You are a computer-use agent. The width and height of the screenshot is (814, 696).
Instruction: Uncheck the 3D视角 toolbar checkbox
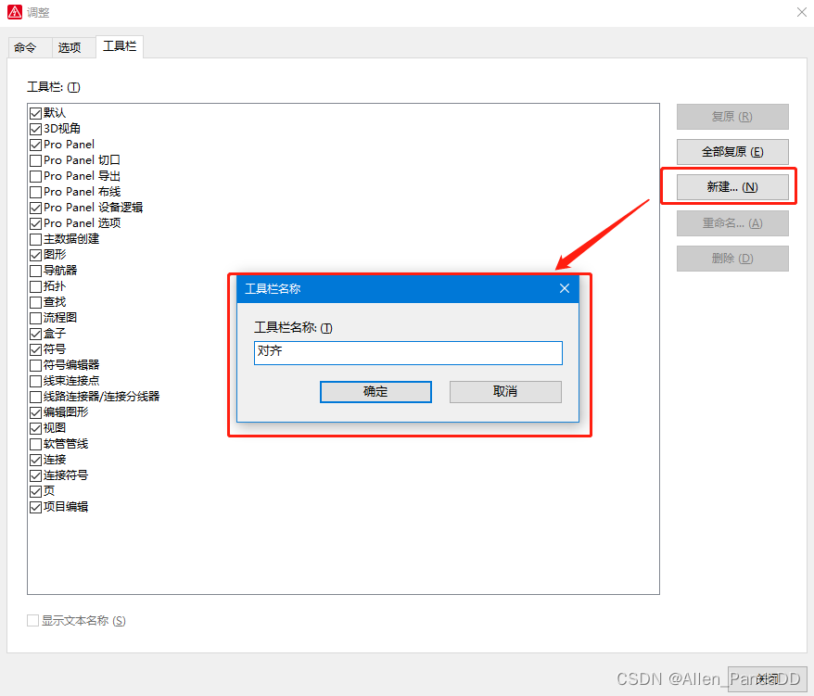click(36, 129)
